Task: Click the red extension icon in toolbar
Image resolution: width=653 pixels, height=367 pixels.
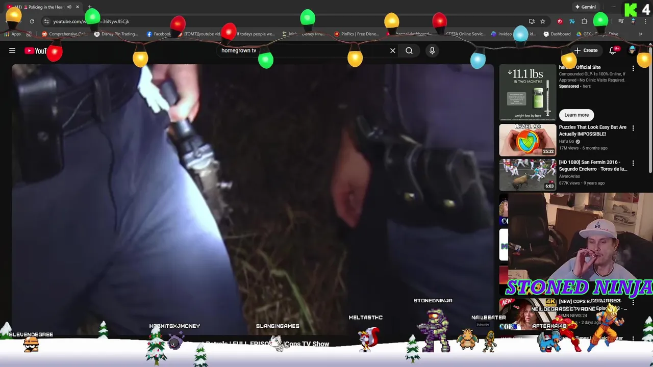Action: tap(560, 21)
